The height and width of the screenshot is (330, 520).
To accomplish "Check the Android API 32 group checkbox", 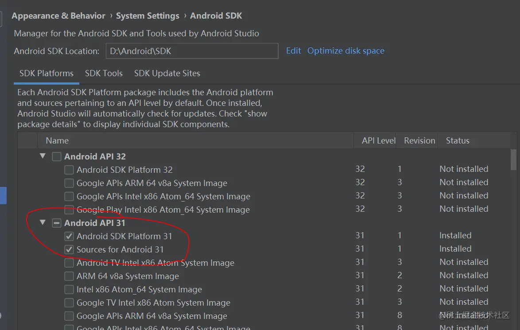I will [57, 156].
